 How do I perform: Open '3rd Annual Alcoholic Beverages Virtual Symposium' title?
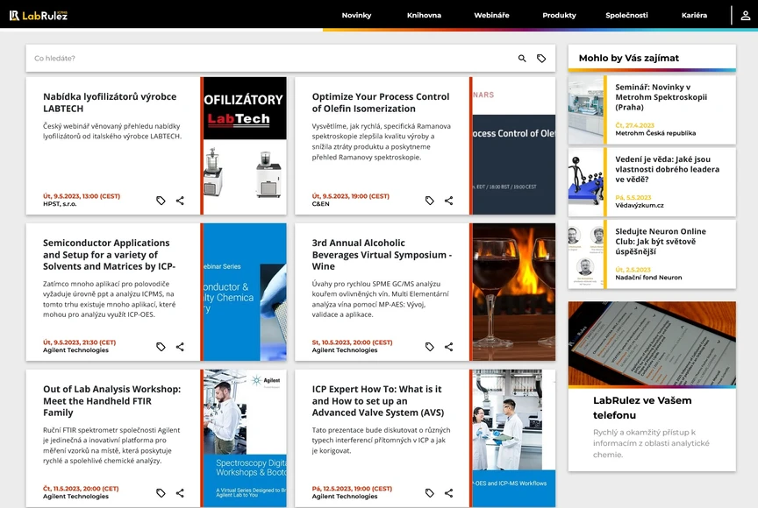tap(382, 255)
